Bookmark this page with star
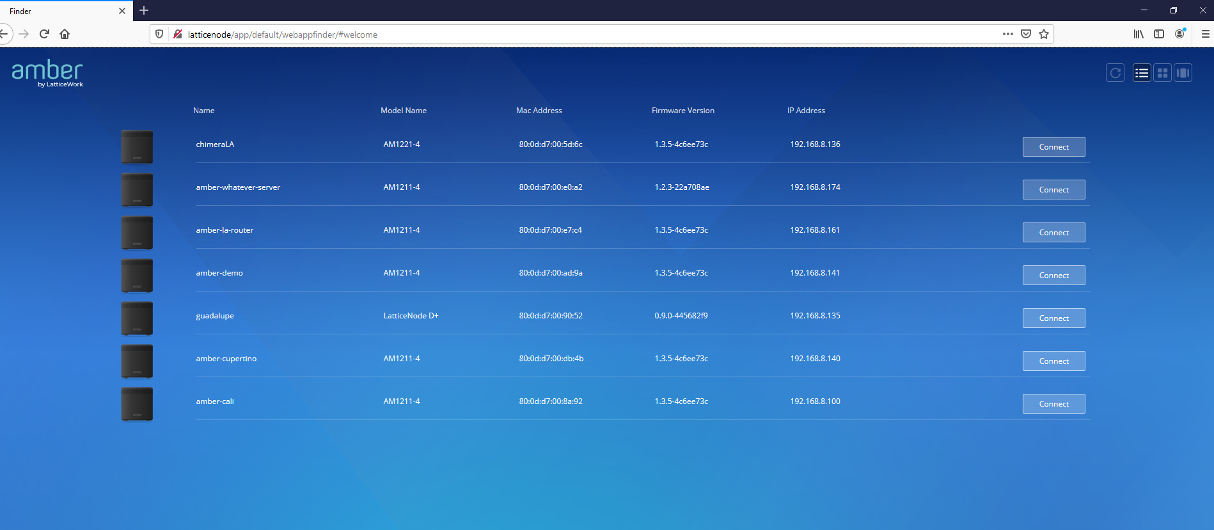The width and height of the screenshot is (1214, 530). (1044, 34)
